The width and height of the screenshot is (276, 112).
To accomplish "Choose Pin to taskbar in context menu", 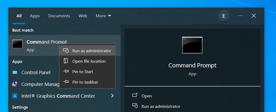I will 87,82.
